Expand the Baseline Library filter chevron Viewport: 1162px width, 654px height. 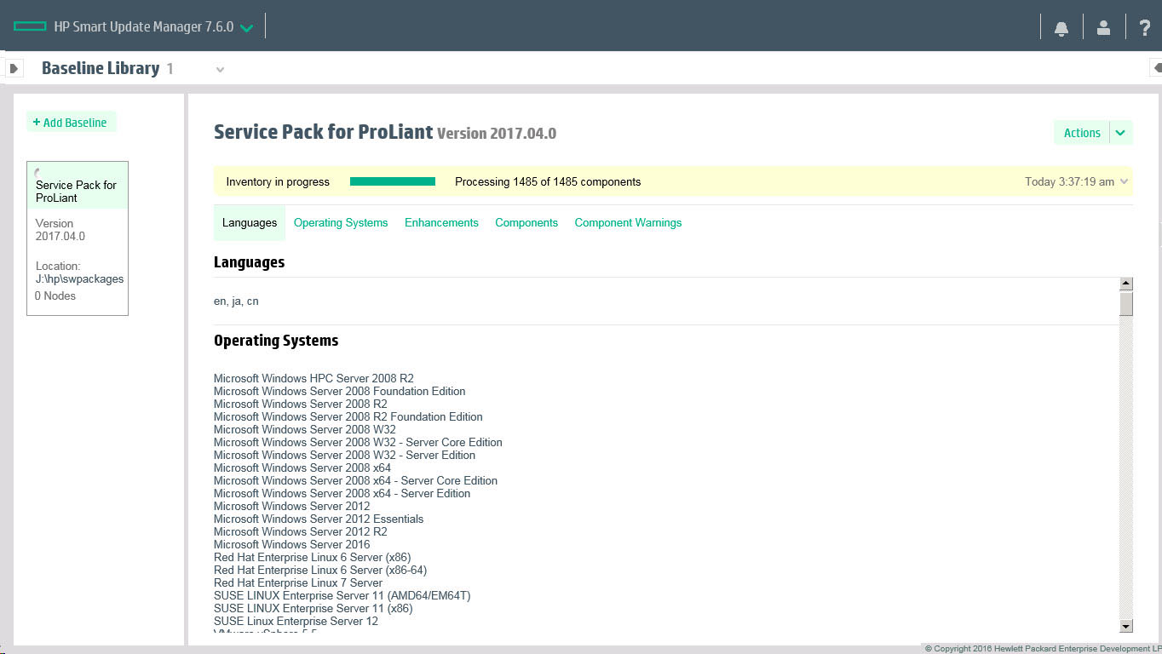point(220,70)
